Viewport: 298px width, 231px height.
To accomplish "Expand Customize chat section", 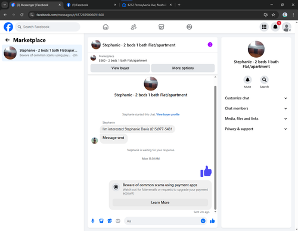I will click(256, 98).
